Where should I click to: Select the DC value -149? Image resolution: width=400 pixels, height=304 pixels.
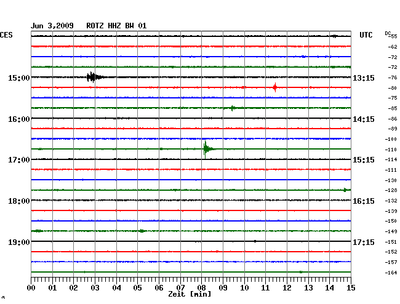point(391,231)
